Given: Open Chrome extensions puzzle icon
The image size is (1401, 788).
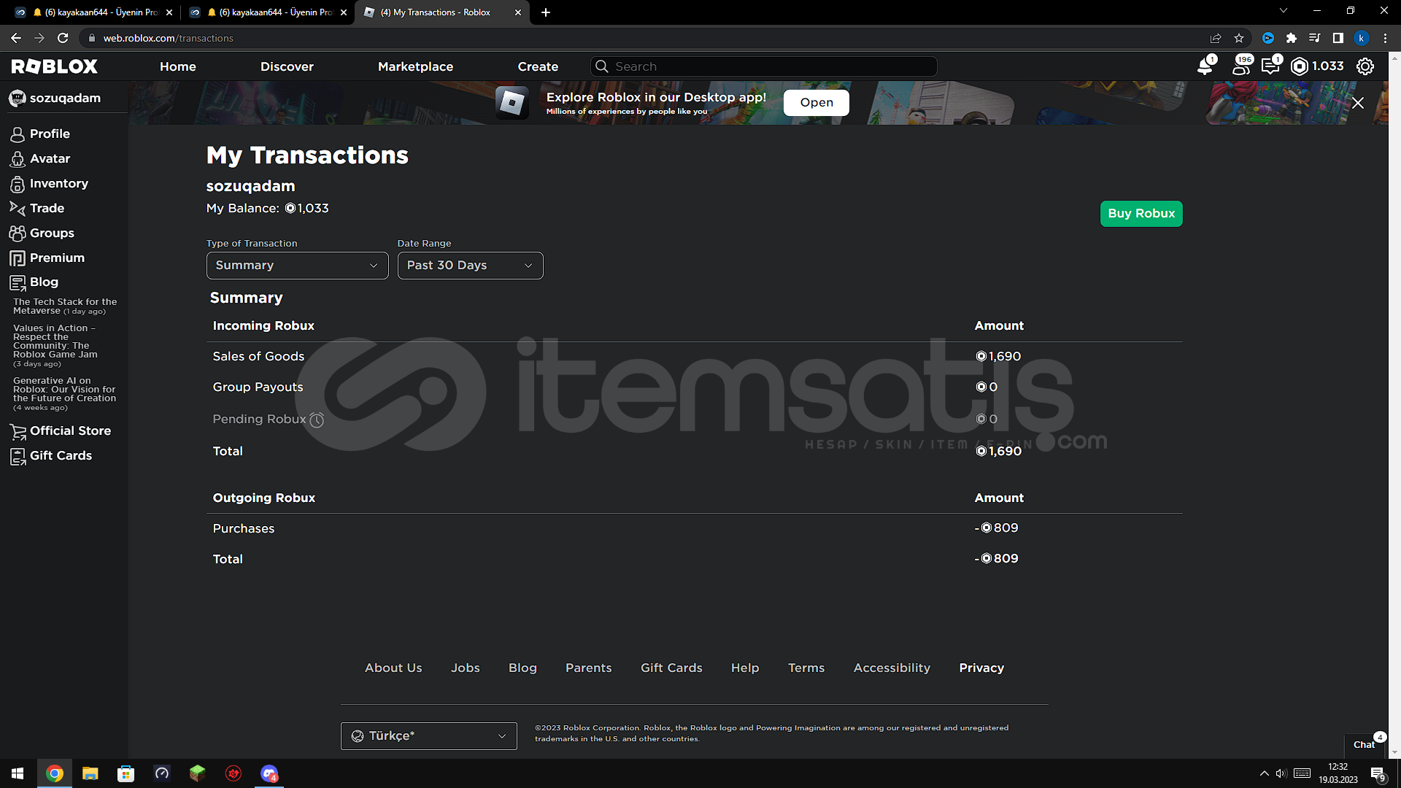Looking at the screenshot, I should click(x=1291, y=38).
